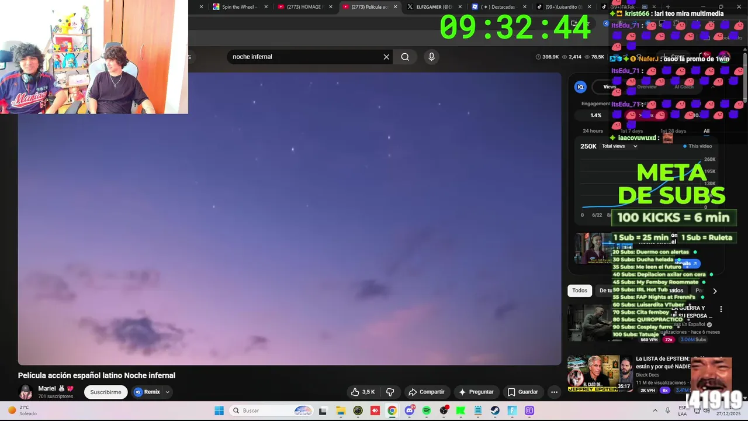748x421 pixels.
Task: Open Total views dropdown in chart
Action: coord(619,146)
